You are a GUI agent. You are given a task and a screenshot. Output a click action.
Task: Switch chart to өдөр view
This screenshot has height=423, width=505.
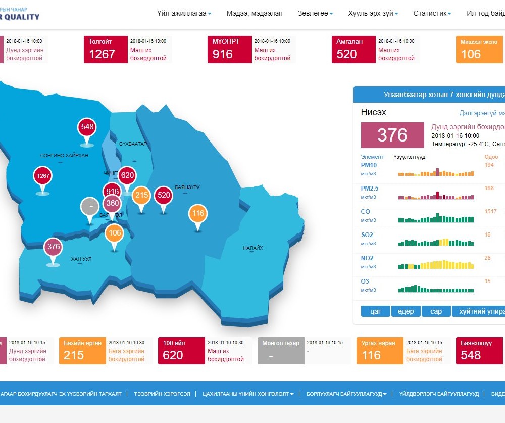pyautogui.click(x=406, y=311)
